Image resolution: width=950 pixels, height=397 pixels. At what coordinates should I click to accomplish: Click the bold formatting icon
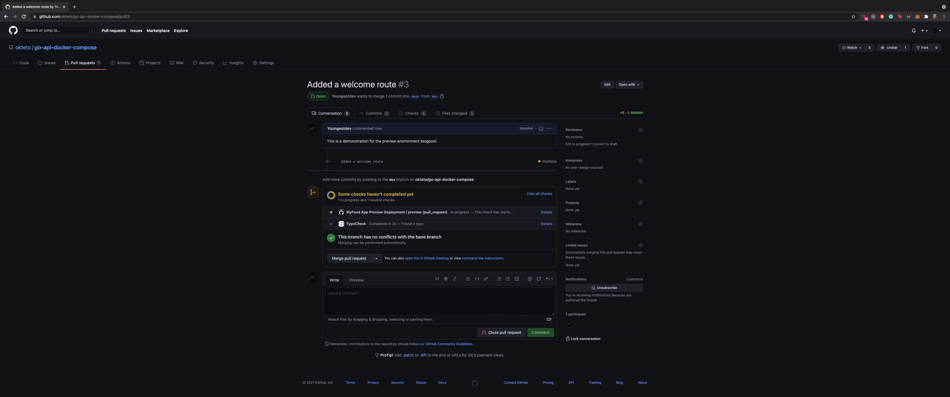[446, 279]
